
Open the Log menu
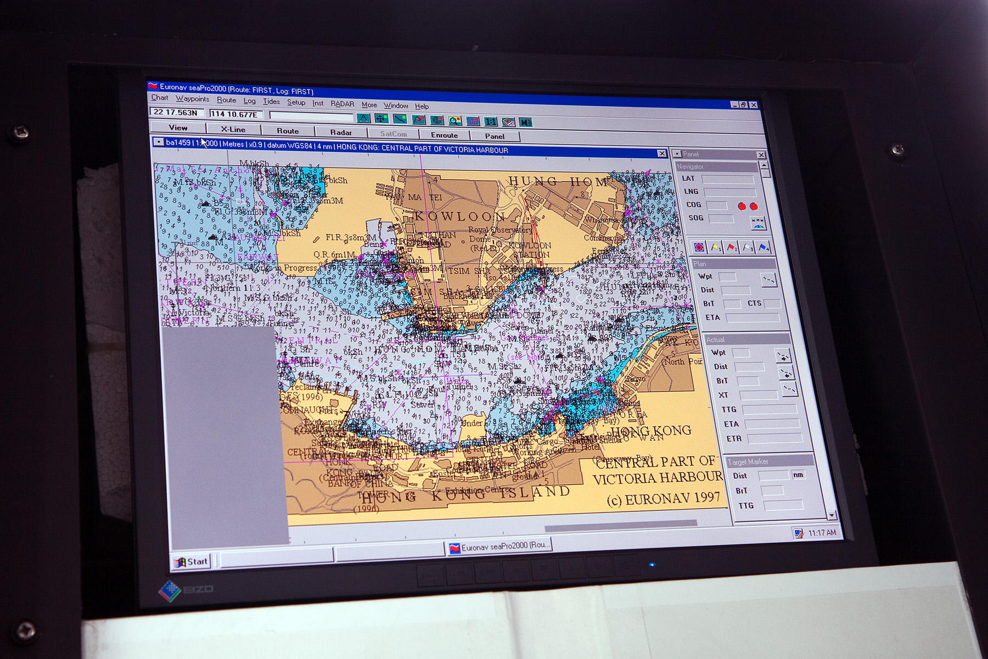point(249,101)
